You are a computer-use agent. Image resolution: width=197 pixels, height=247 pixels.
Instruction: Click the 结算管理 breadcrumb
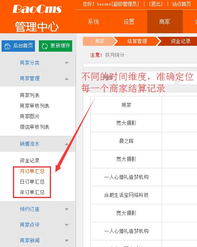[x=137, y=41]
